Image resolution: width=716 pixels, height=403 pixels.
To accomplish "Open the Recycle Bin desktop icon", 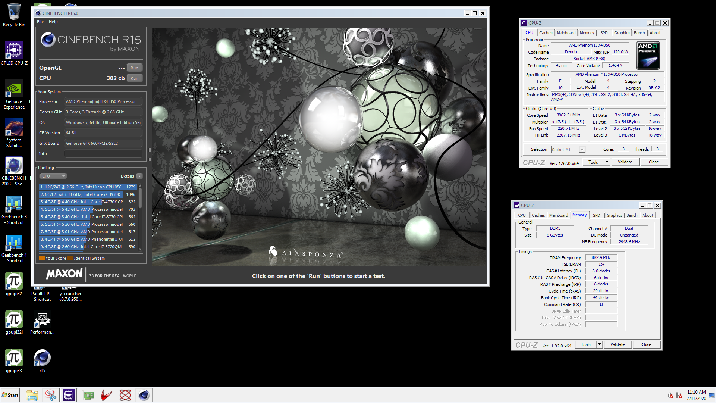I will coord(14,15).
